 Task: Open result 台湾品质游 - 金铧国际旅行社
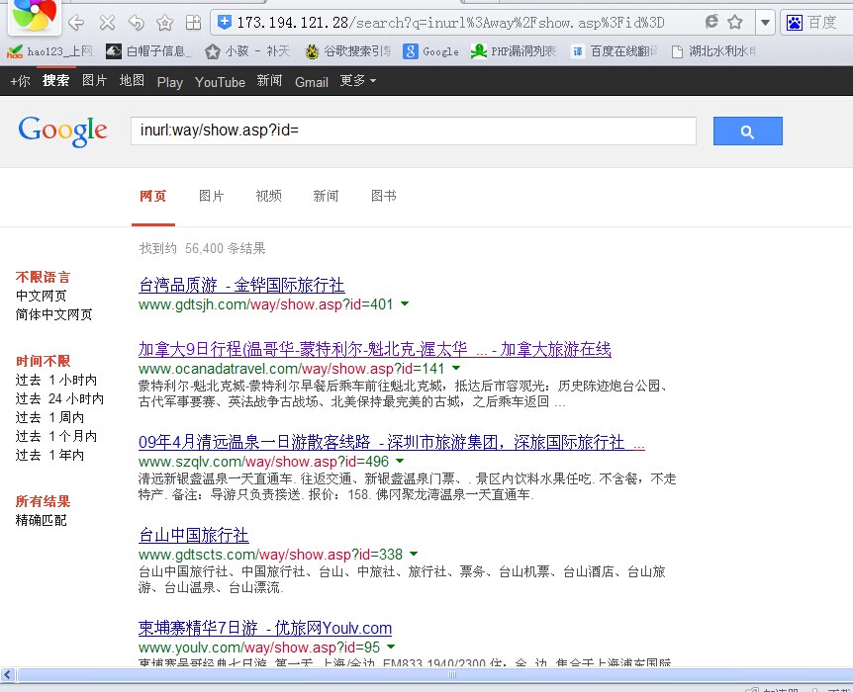[x=241, y=286]
